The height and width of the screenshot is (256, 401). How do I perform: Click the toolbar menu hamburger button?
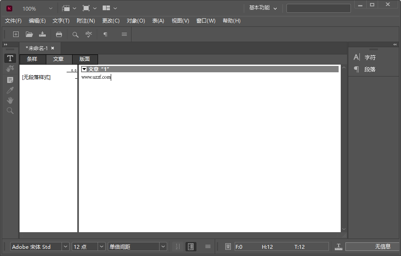(124, 34)
